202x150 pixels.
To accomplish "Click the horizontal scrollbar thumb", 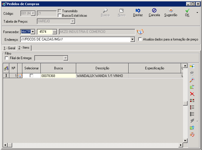I will coord(10,145).
